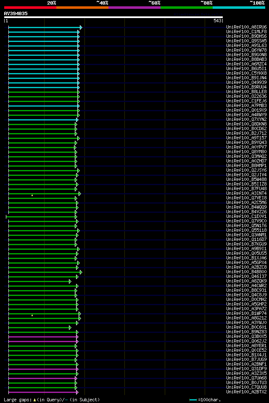Click the white query sequence bar

[x=113, y=18]
